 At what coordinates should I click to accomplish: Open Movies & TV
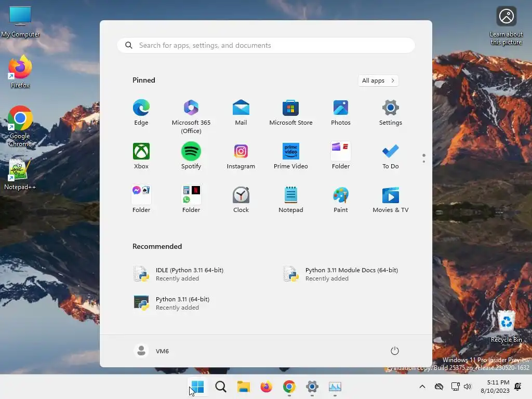391,200
